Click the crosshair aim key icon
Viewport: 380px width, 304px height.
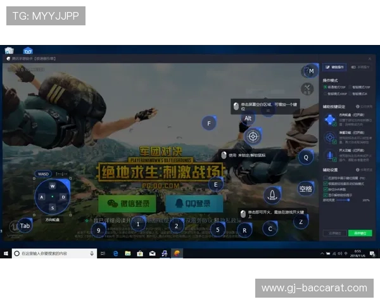coord(253,136)
